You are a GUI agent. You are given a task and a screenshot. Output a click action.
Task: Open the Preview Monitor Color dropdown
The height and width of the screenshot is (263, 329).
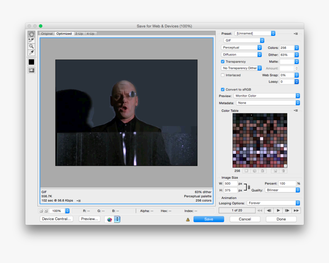tap(267, 96)
